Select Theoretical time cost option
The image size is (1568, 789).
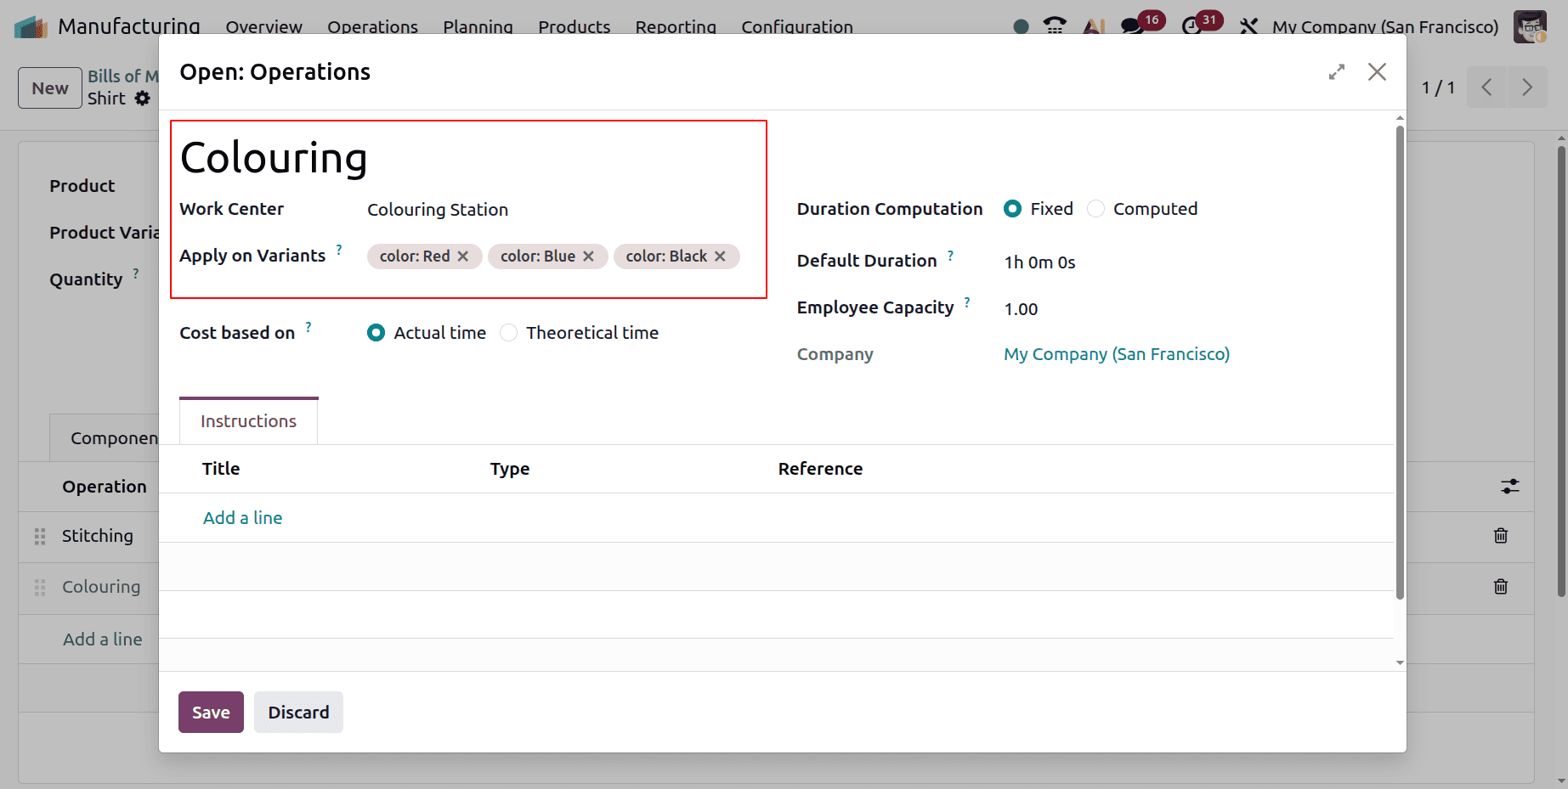point(508,333)
